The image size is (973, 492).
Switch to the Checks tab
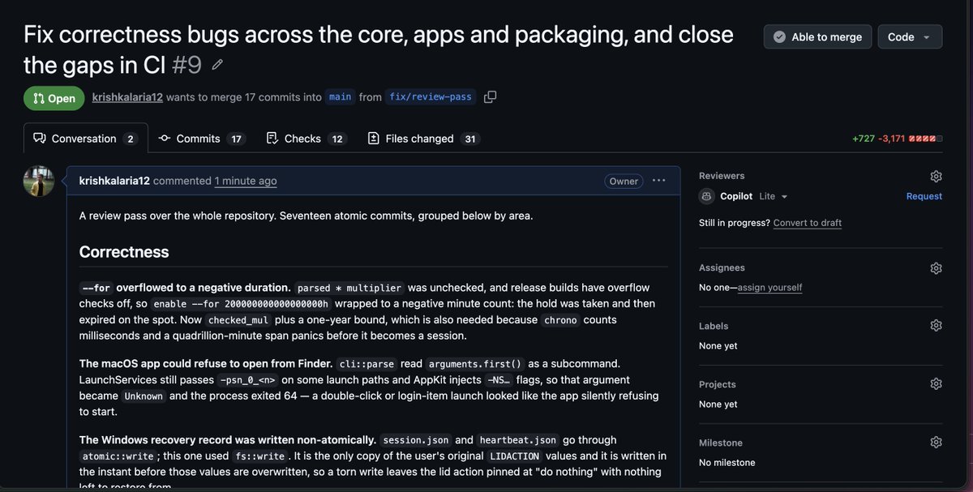coord(306,139)
